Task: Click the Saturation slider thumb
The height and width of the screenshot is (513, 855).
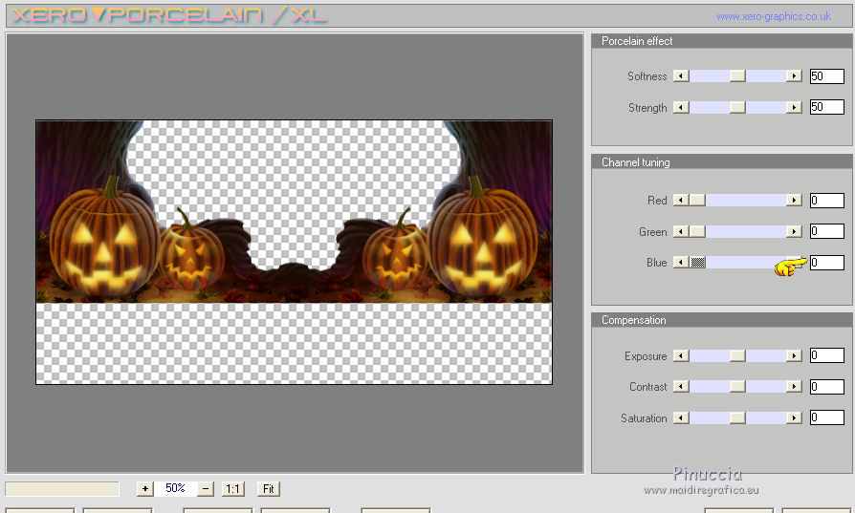Action: tap(737, 417)
